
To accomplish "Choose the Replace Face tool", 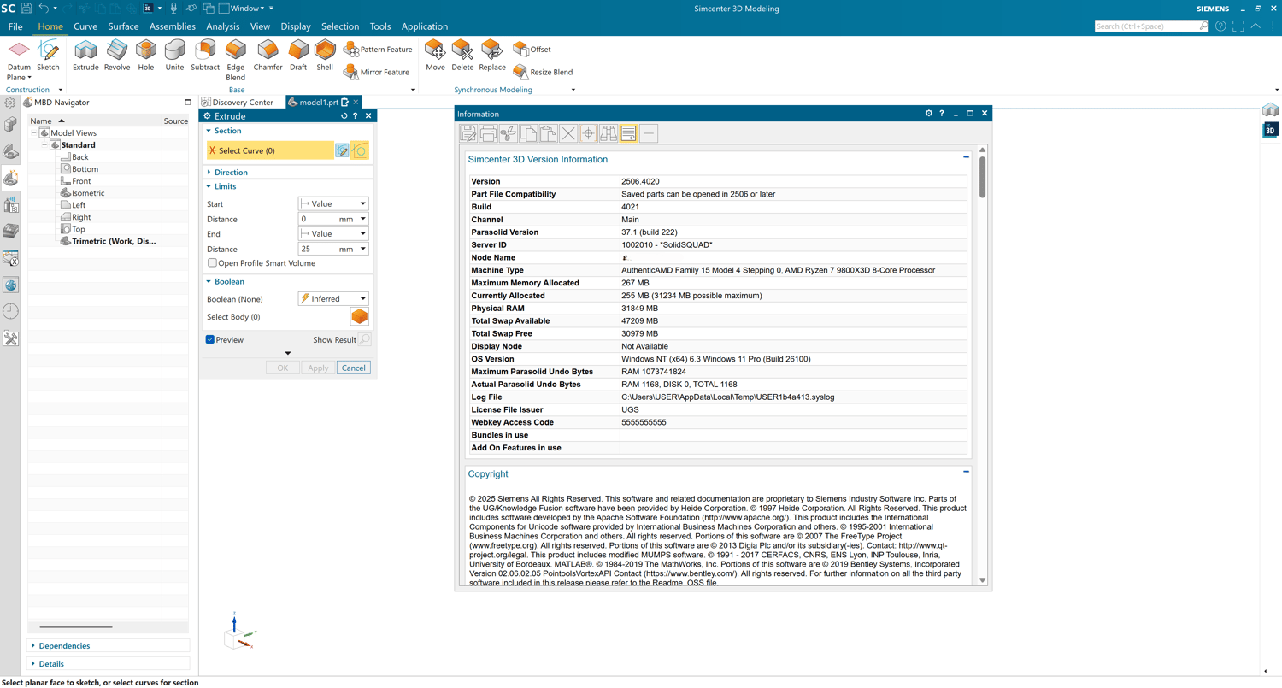I will point(492,56).
